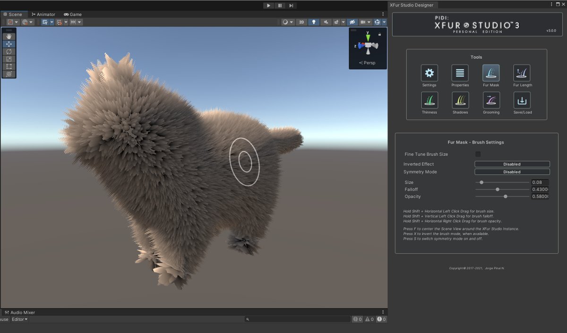The width and height of the screenshot is (567, 333).
Task: Select the Move tool in scene
Action: coord(9,44)
